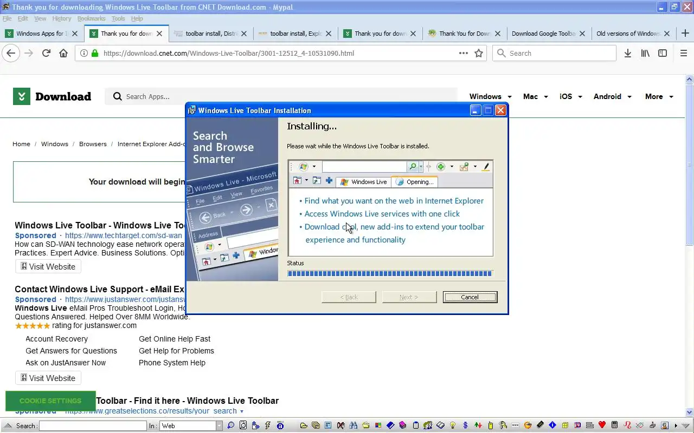Click the open yellow folder icon in bottom bar

(304, 425)
